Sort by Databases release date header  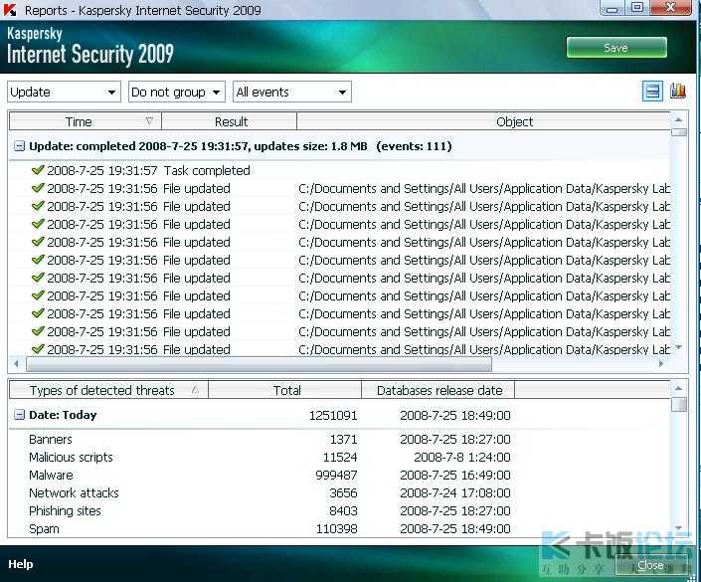point(438,390)
